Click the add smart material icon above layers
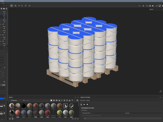This screenshot has height=122, width=163. [2, 9]
